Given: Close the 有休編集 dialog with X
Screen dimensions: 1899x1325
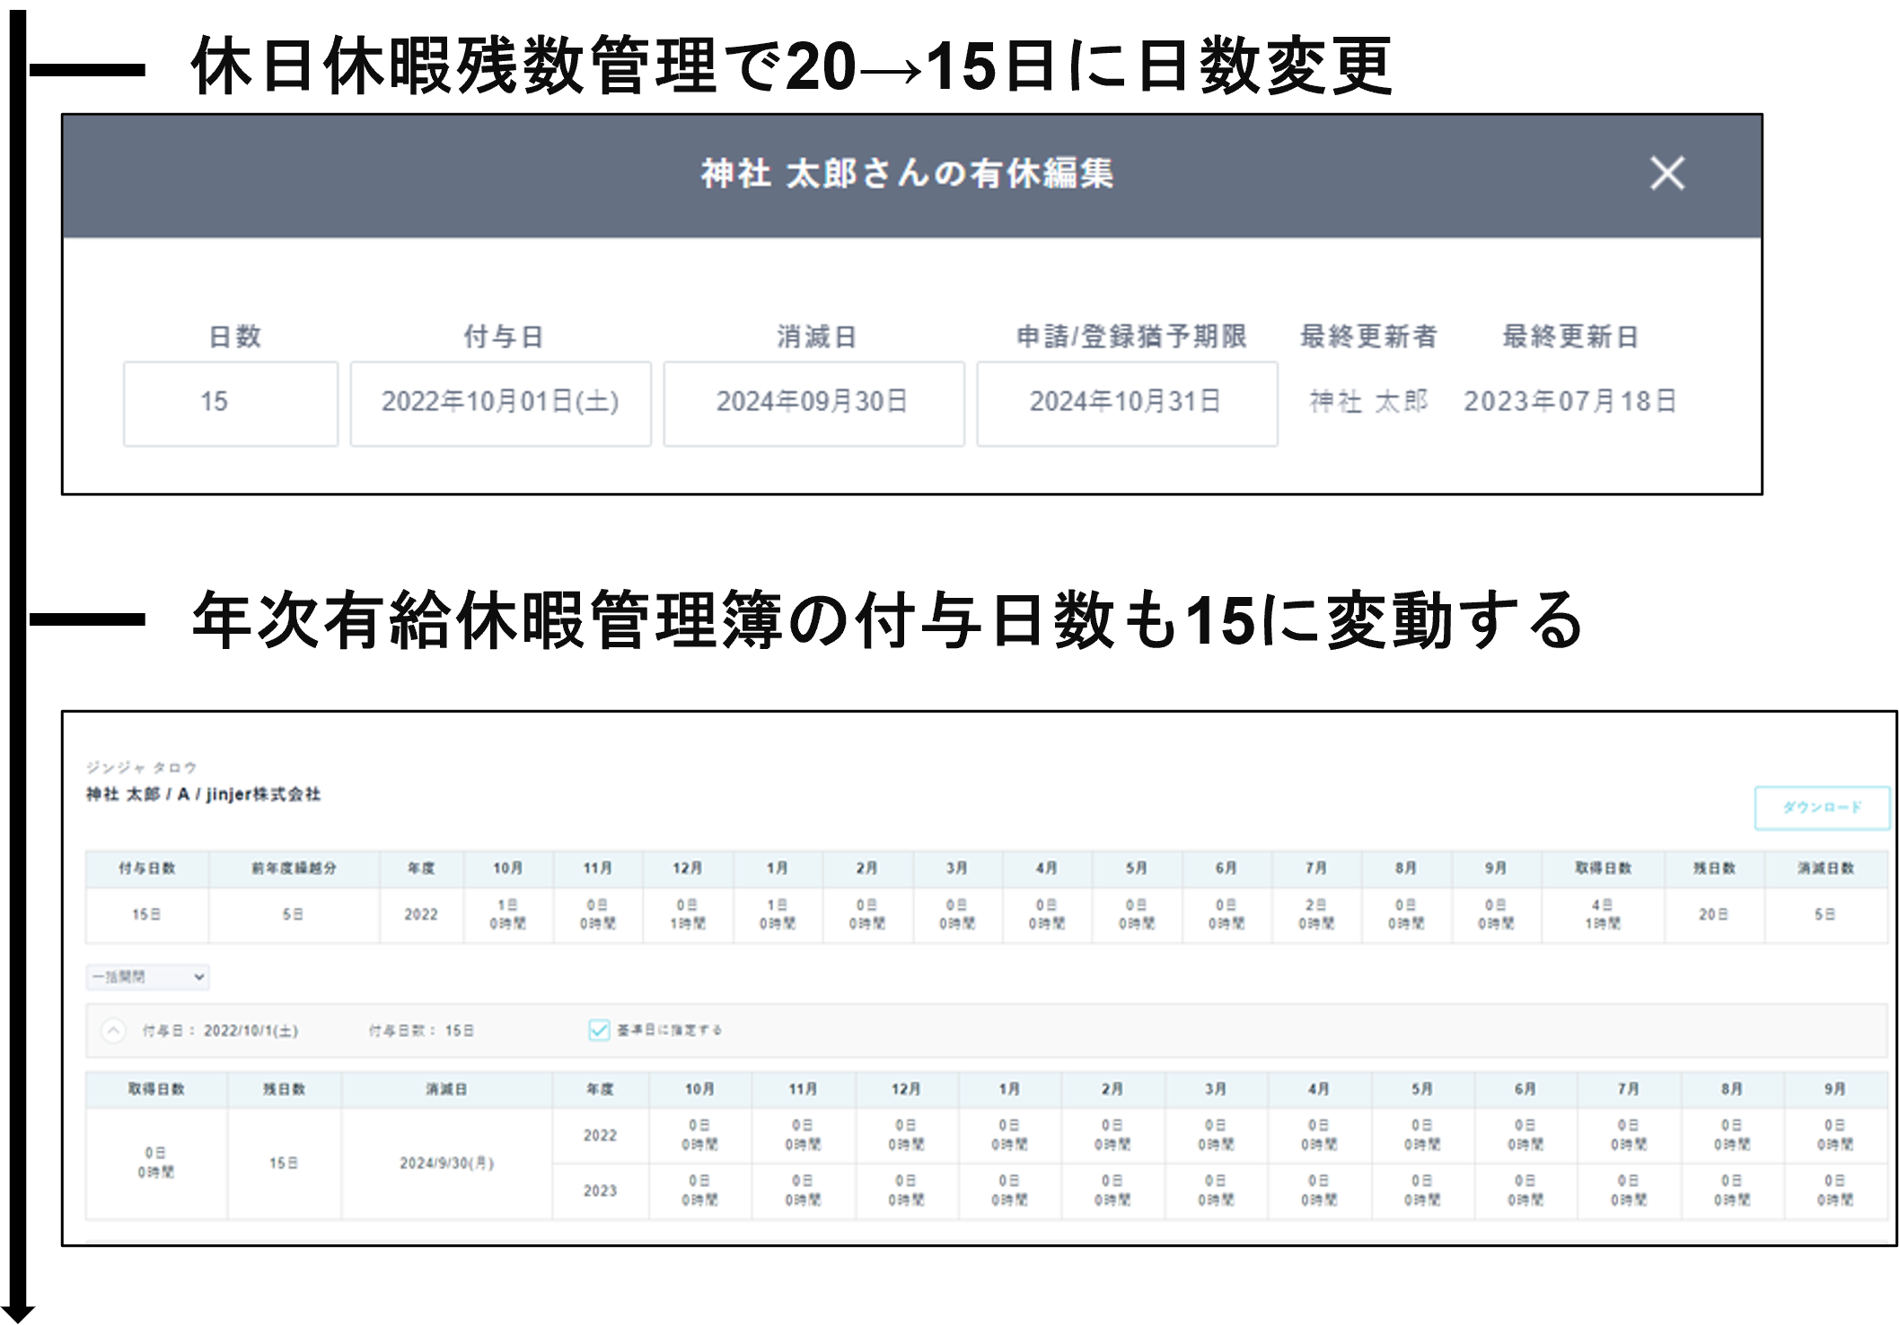Looking at the screenshot, I should (x=1666, y=173).
